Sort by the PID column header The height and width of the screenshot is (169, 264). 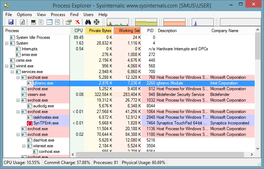(x=149, y=31)
